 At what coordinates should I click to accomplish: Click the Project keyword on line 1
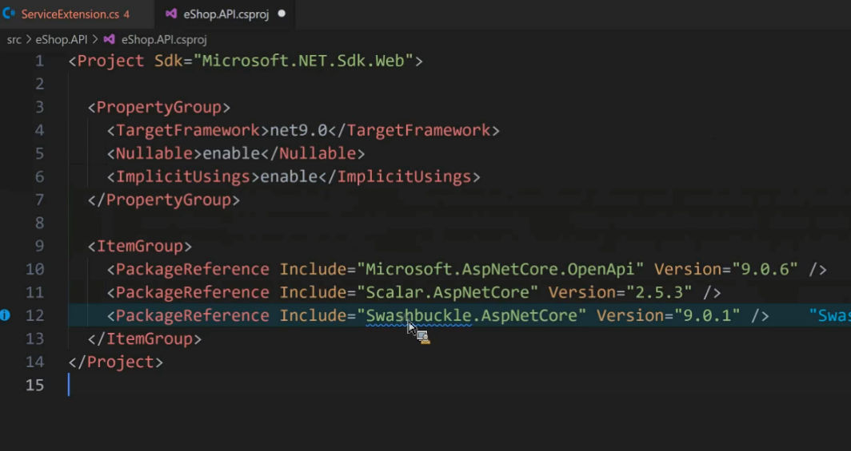[110, 61]
